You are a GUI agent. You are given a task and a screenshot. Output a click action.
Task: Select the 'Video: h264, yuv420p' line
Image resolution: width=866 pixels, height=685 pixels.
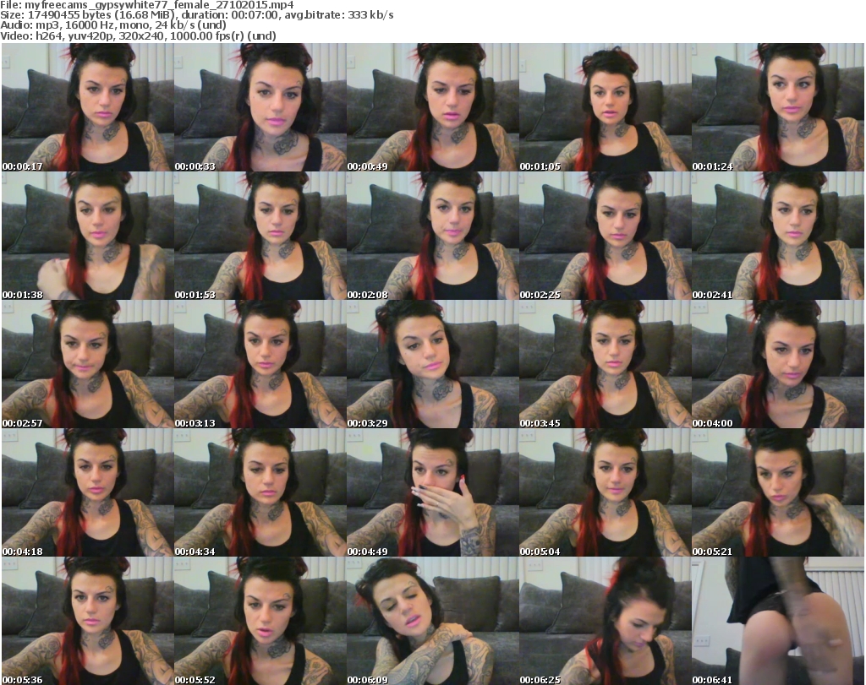(x=138, y=35)
